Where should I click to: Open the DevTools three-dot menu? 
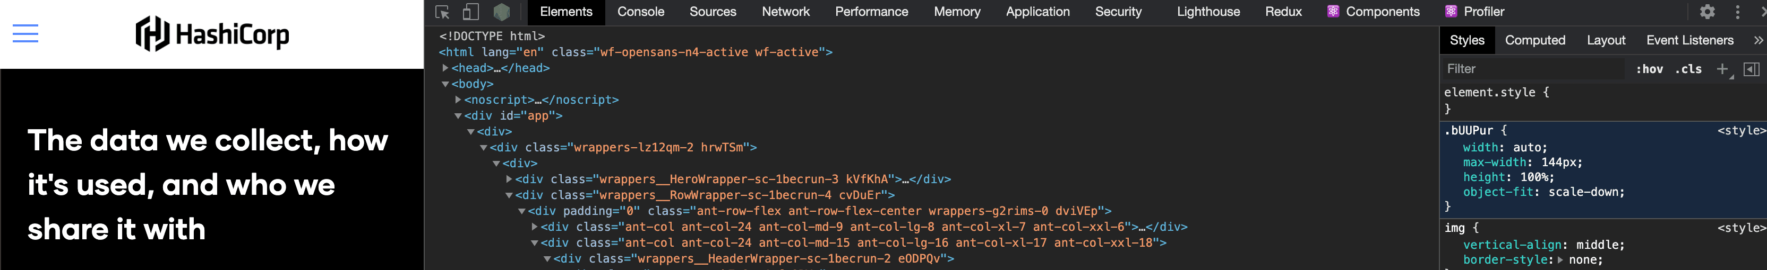1737,12
